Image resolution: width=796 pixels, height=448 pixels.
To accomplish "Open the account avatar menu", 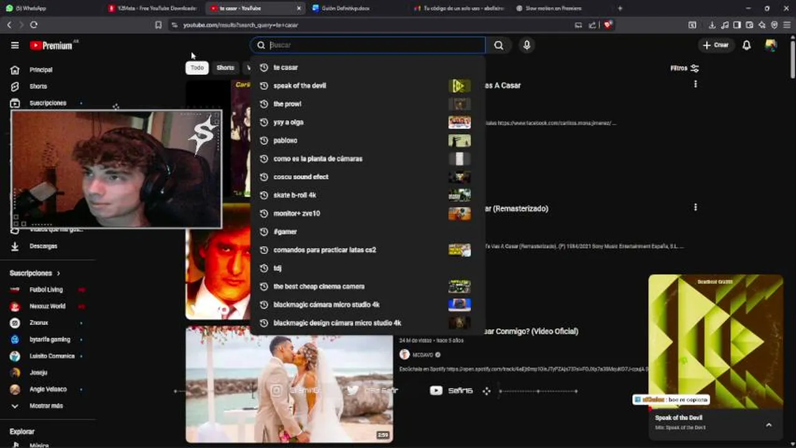I will [771, 45].
